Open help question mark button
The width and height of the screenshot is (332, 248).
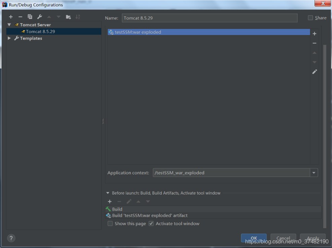(11, 238)
